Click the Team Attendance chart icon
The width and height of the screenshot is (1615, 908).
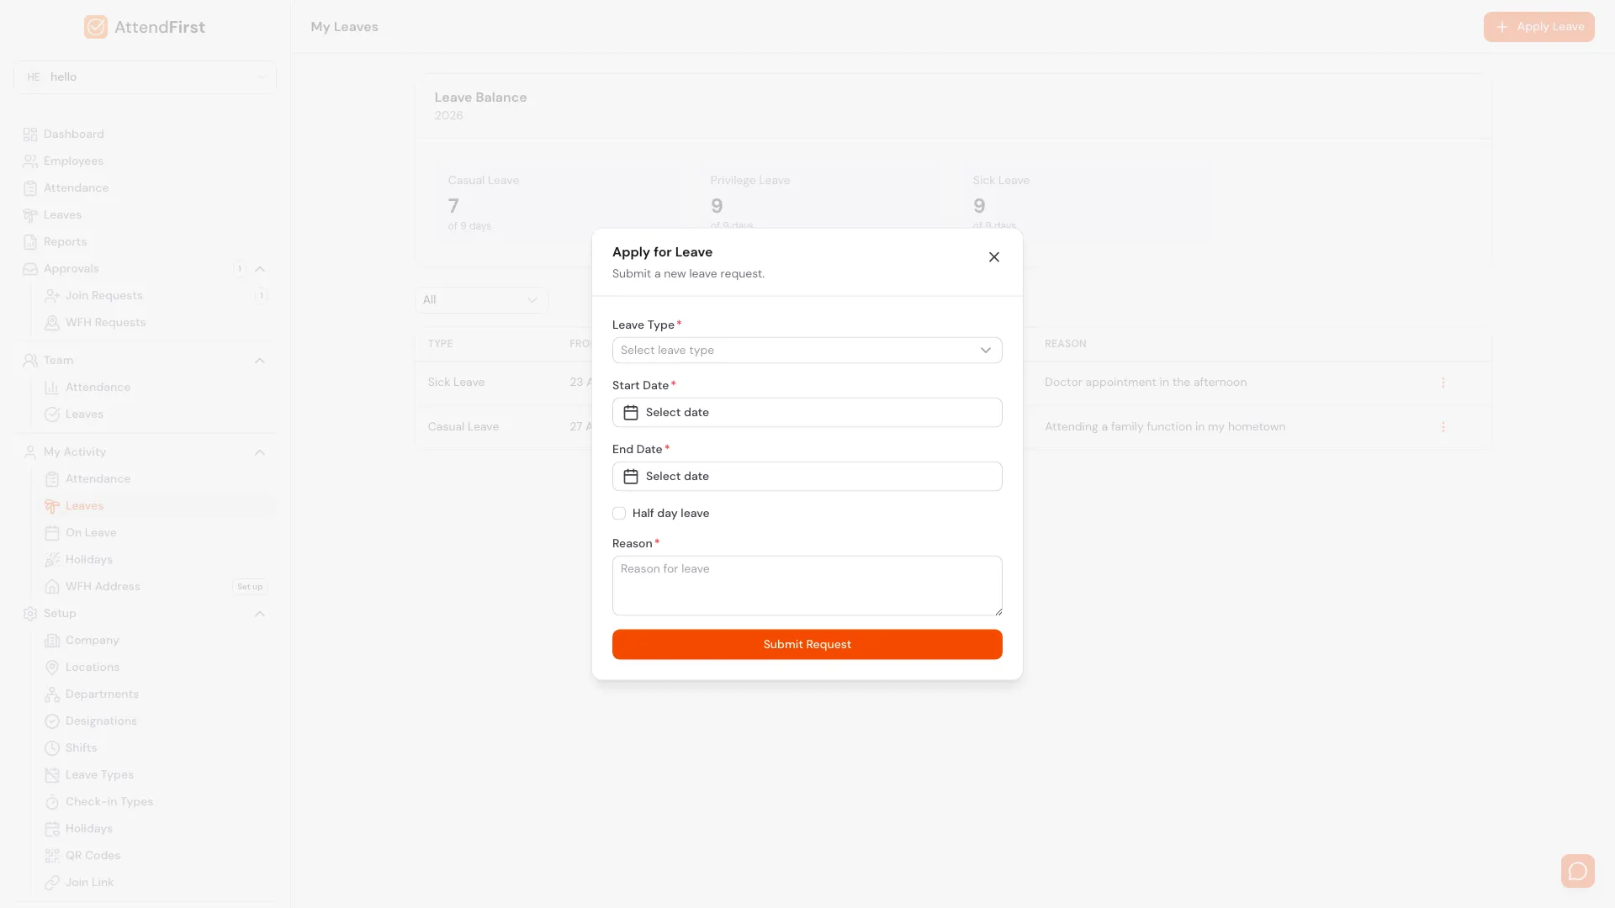coord(52,388)
